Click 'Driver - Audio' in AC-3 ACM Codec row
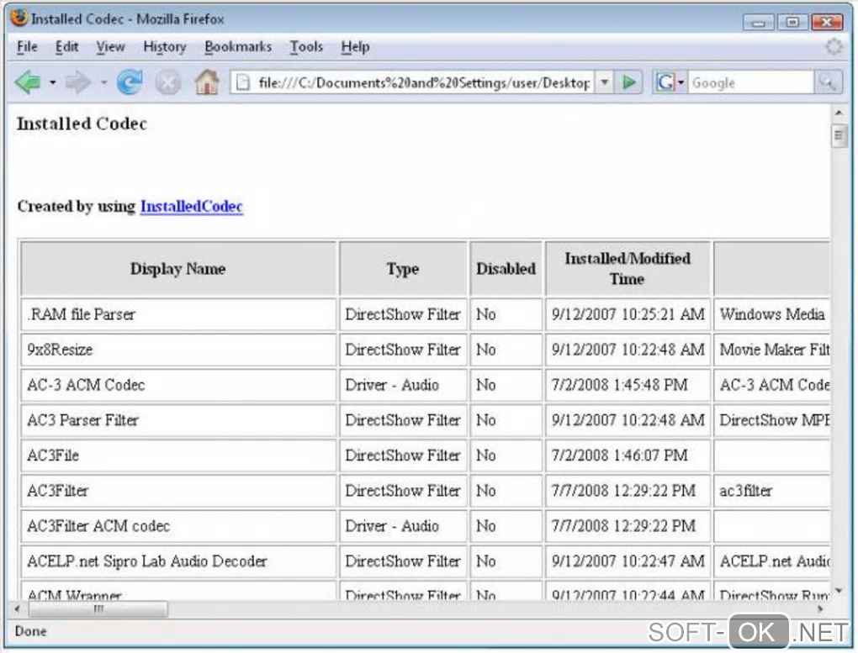This screenshot has height=653, width=858. [x=403, y=385]
